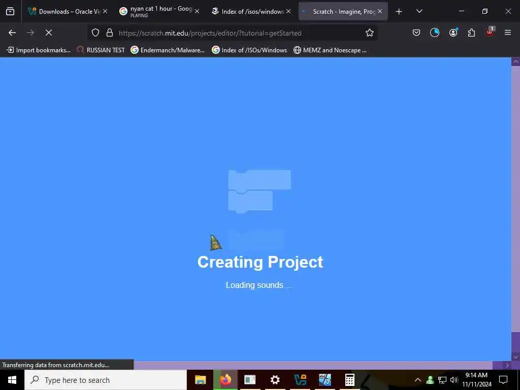Open the circular blue extension icon

point(435,32)
